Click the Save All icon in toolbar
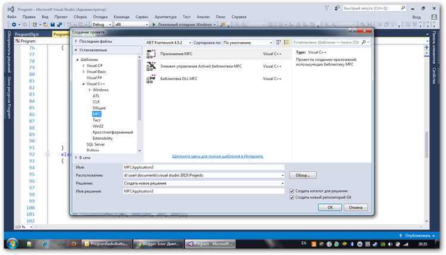The height and width of the screenshot is (255, 446). pos(59,24)
